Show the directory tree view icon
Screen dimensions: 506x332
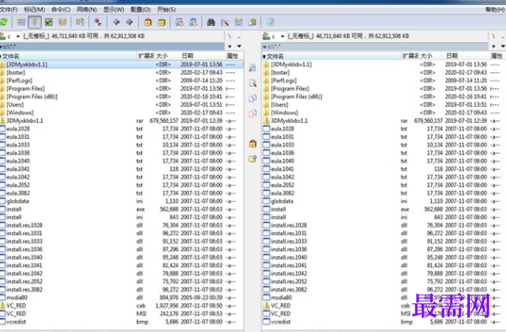62,22
